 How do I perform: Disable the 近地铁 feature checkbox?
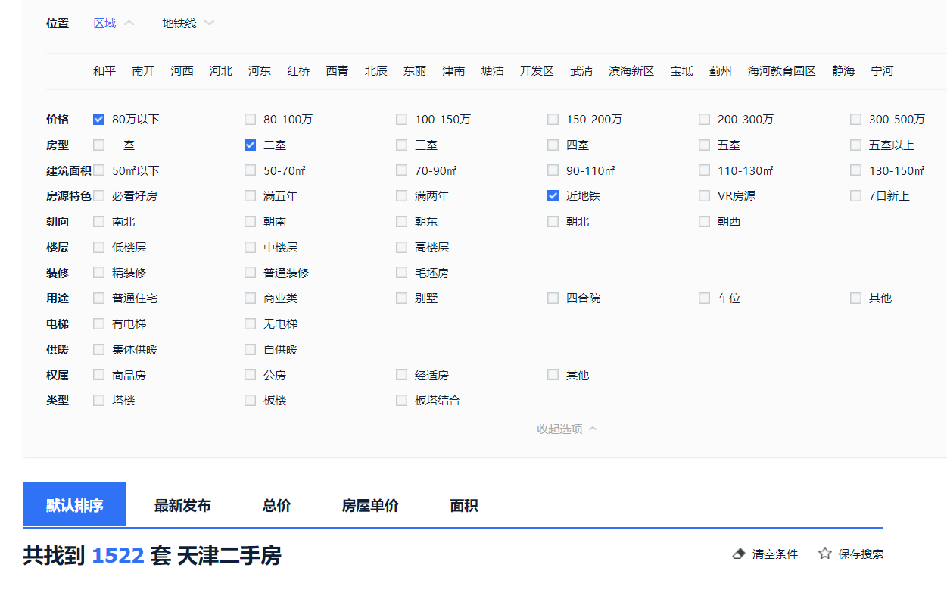553,196
